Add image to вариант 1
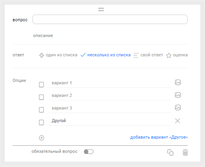Screen dimensions: 205x167 coord(178,82)
